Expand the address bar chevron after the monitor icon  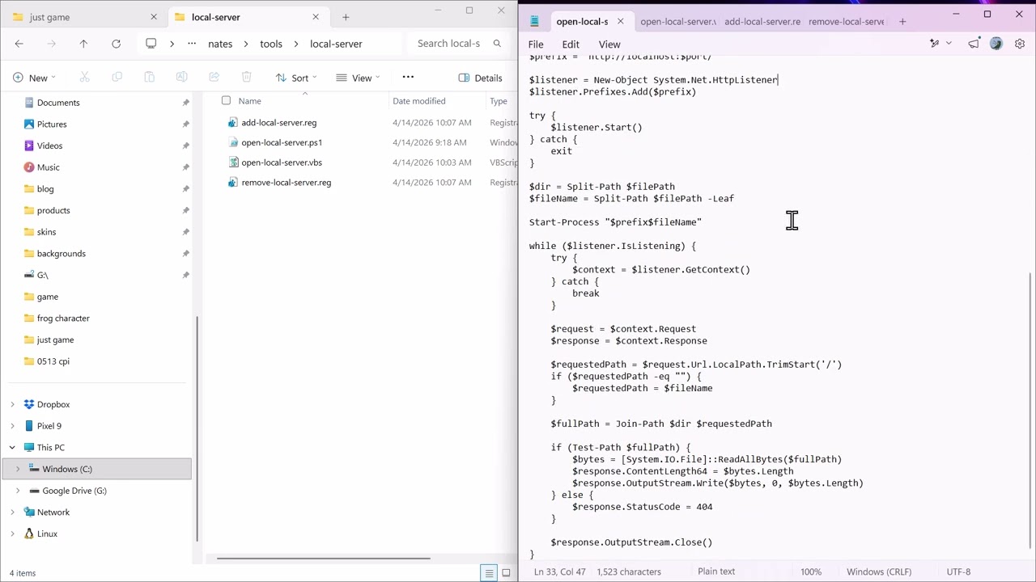click(172, 44)
